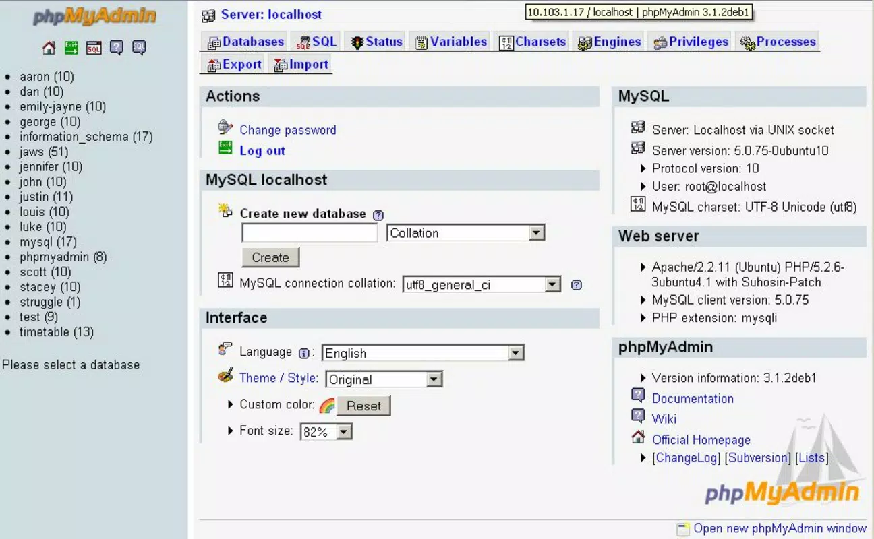Click the paintbrush icon beside Theme / Style
Image resolution: width=874 pixels, height=539 pixels.
click(x=225, y=375)
